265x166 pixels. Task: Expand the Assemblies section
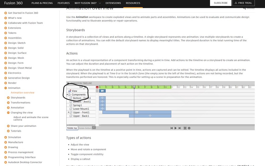tap(6, 38)
